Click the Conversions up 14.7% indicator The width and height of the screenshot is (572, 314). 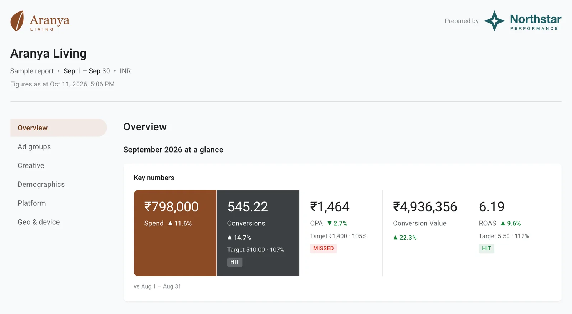tap(239, 238)
